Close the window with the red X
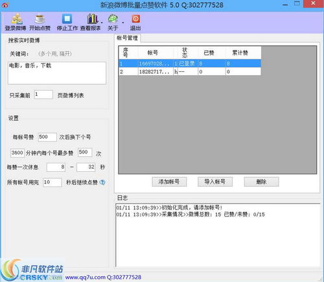Image resolution: width=324 pixels, height=282 pixels. tap(313, 3)
